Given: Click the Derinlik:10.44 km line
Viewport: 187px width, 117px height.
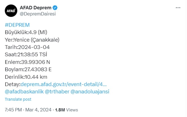Looking at the screenshot, I should click(x=26, y=77).
